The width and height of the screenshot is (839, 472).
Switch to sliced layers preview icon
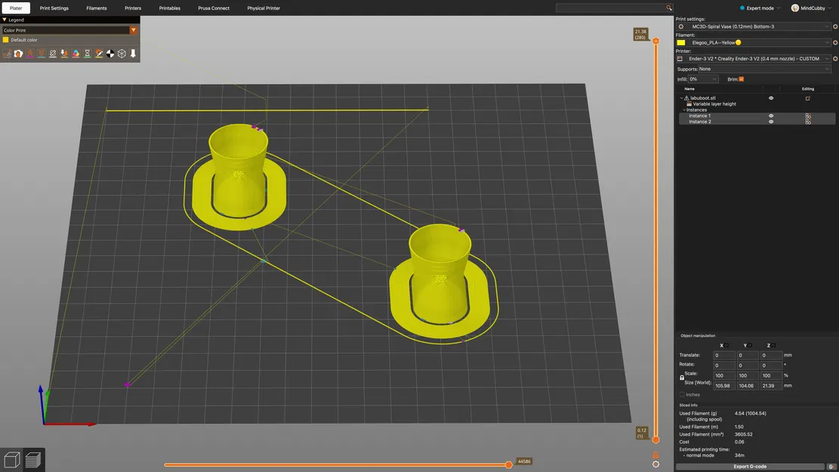point(33,460)
